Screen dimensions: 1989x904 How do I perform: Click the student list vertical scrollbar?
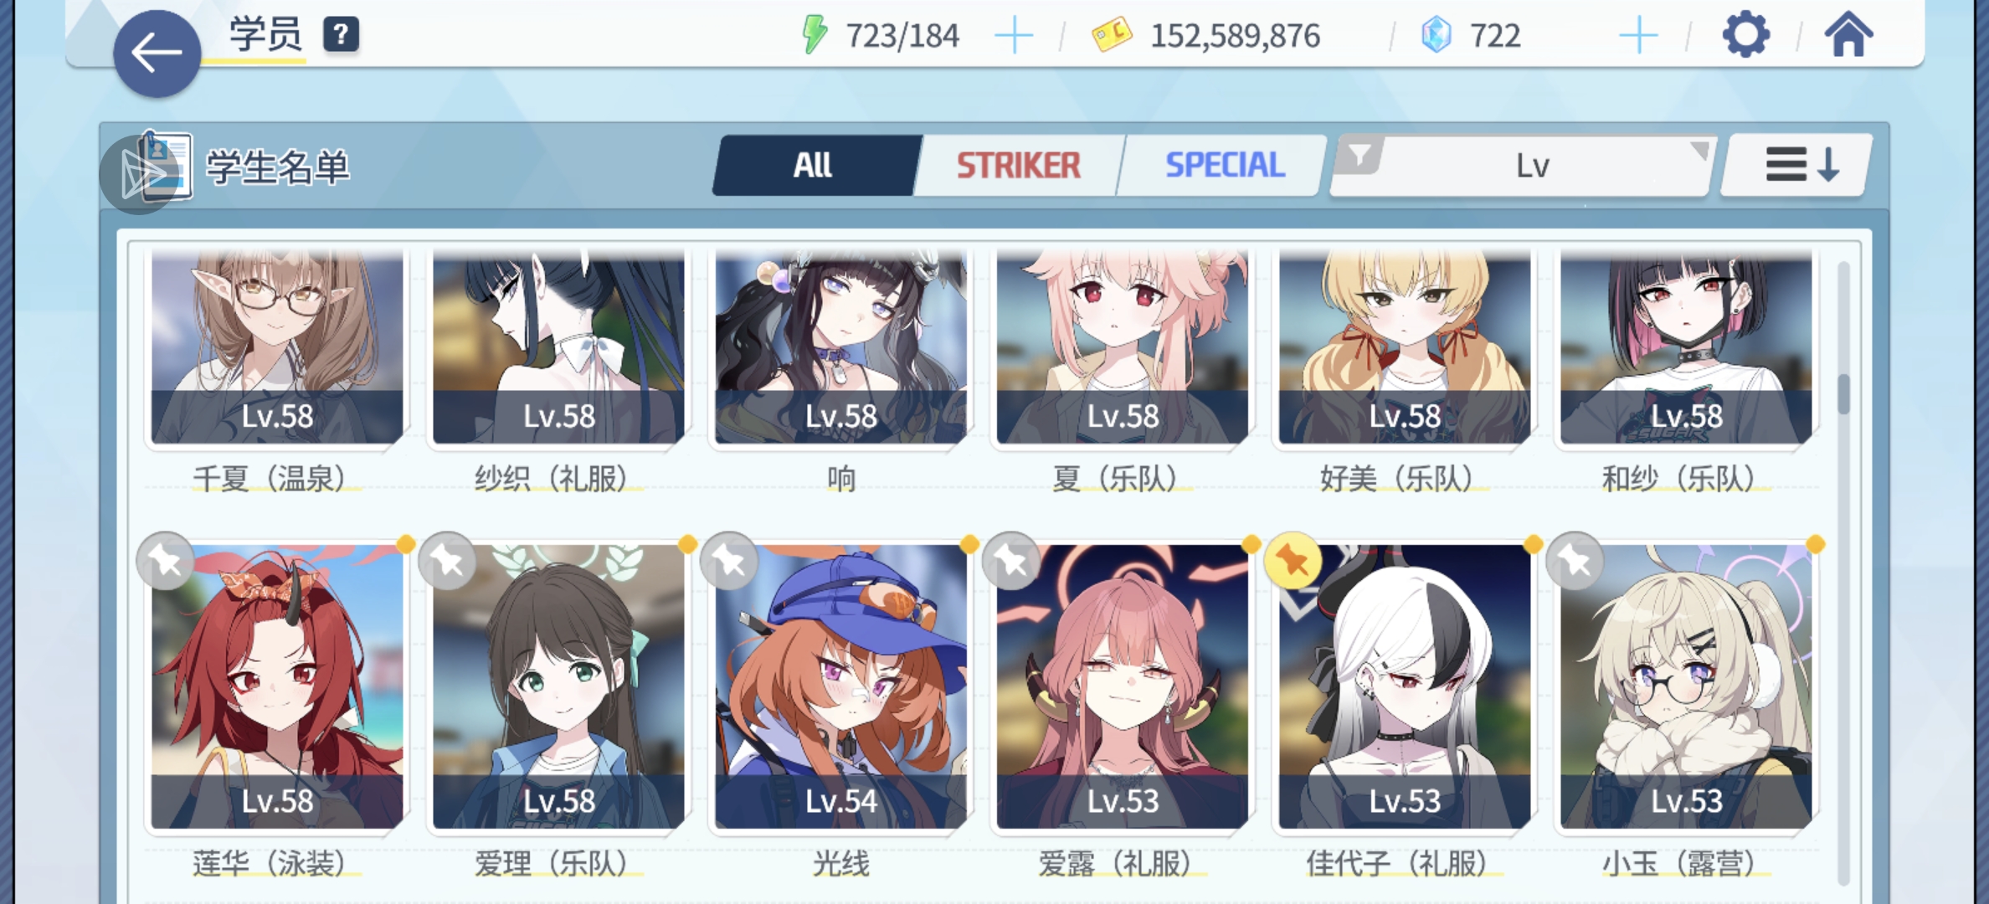click(1843, 573)
